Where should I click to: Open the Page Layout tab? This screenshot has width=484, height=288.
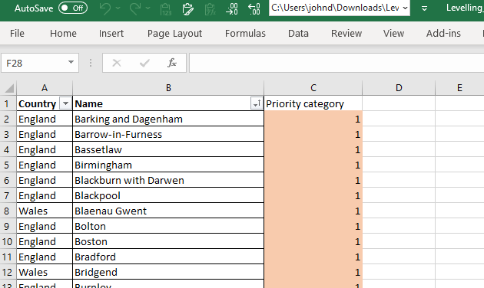(174, 33)
